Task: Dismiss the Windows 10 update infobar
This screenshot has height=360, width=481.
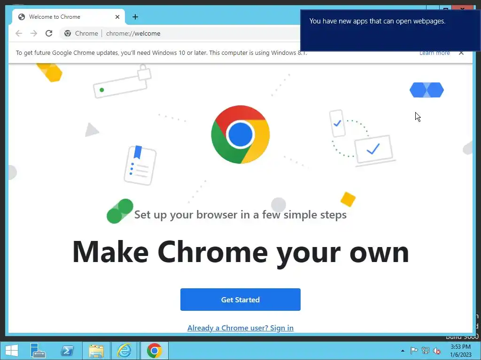Action: tap(461, 53)
